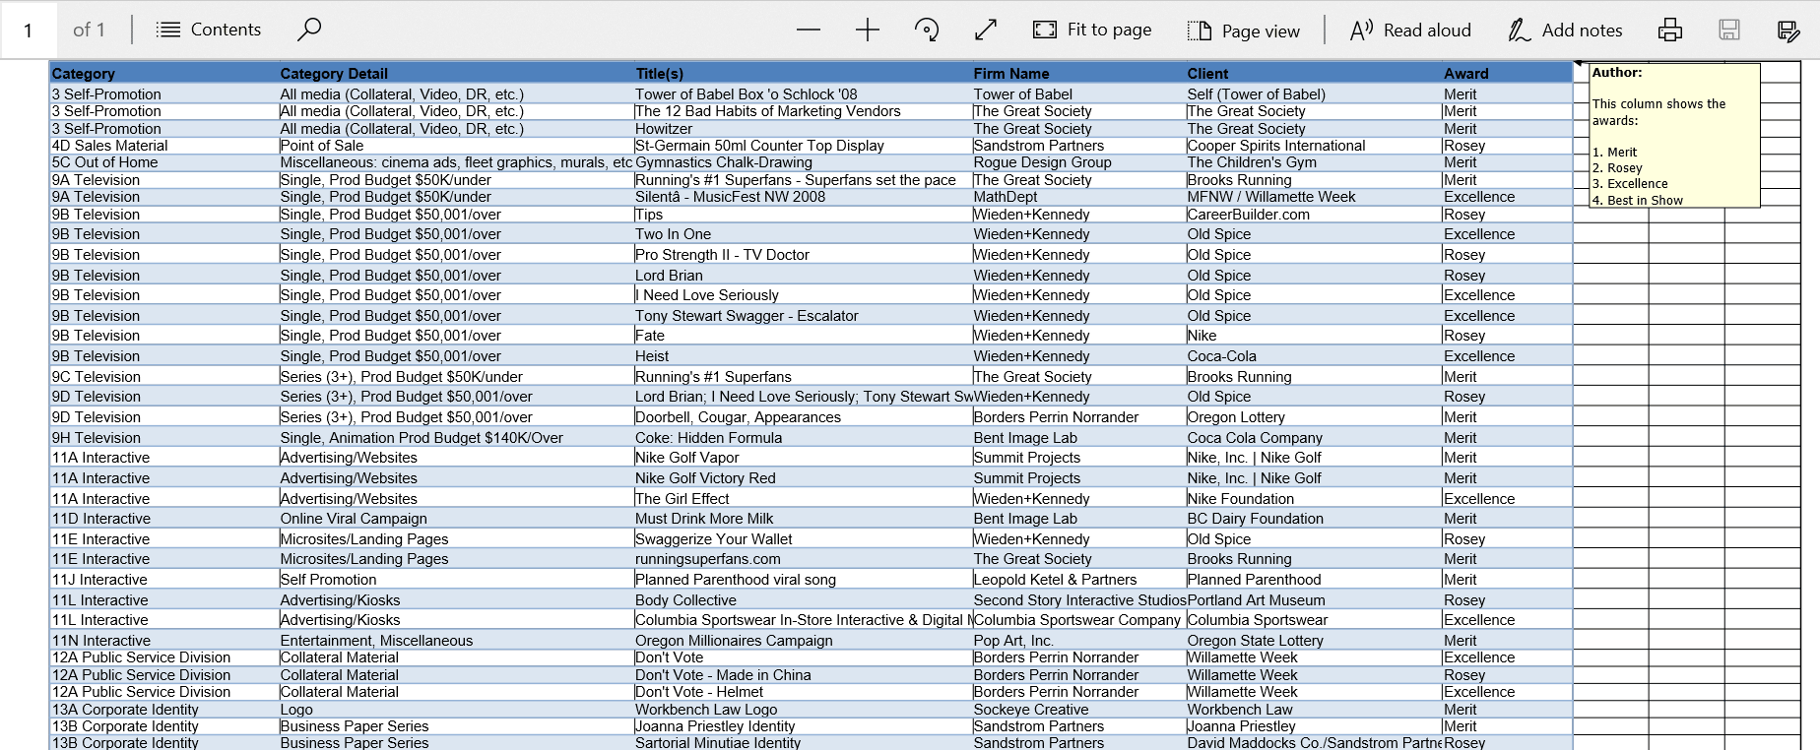This screenshot has width=1820, height=750.
Task: Click 'Rogue Design Group' firm cell
Action: pos(1042,162)
